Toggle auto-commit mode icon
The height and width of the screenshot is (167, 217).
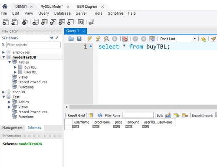pyautogui.click(x=152, y=39)
